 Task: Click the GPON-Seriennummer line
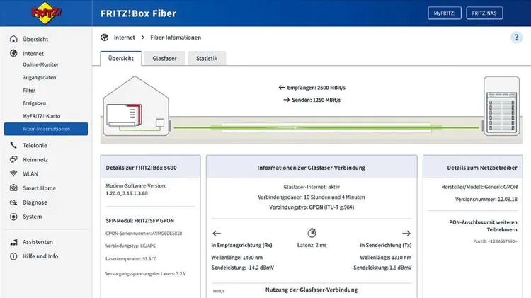pyautogui.click(x=144, y=234)
